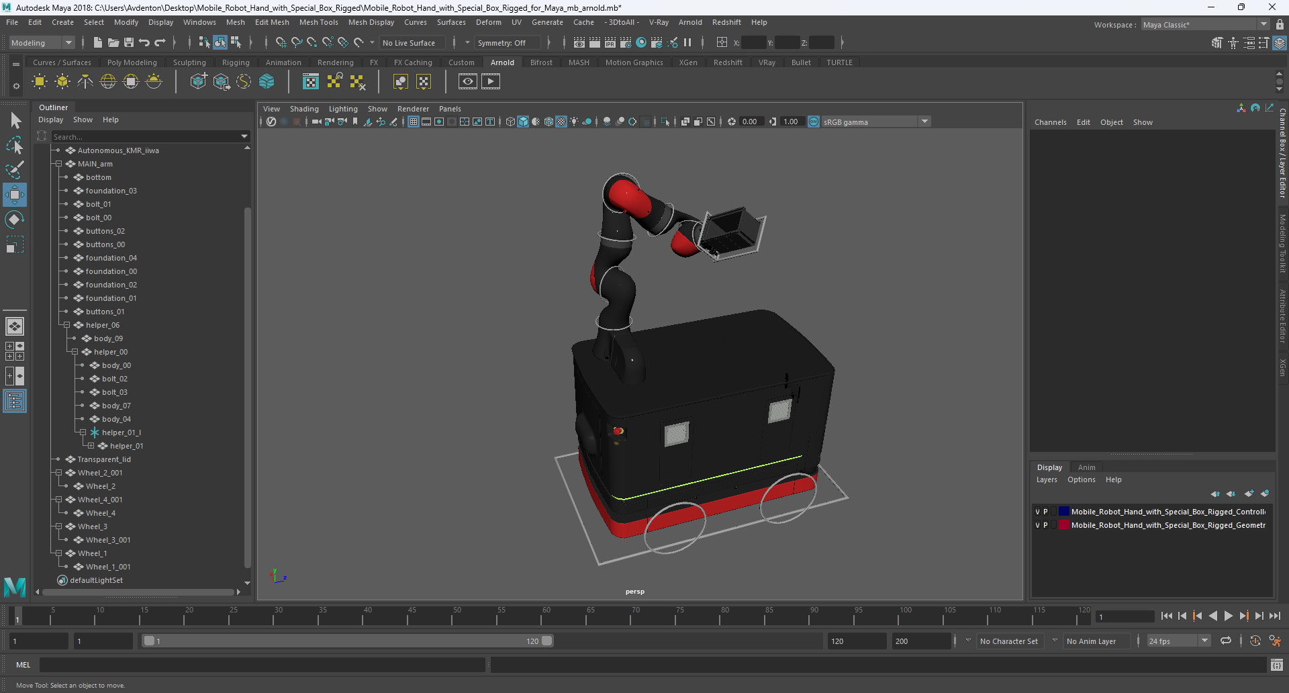Open the Script Editor icon
Image resolution: width=1289 pixels, height=693 pixels.
(1276, 665)
